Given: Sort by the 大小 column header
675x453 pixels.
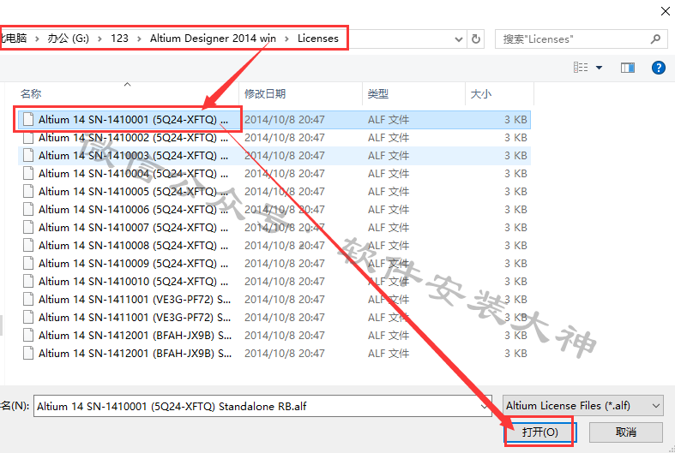Looking at the screenshot, I should tap(481, 93).
